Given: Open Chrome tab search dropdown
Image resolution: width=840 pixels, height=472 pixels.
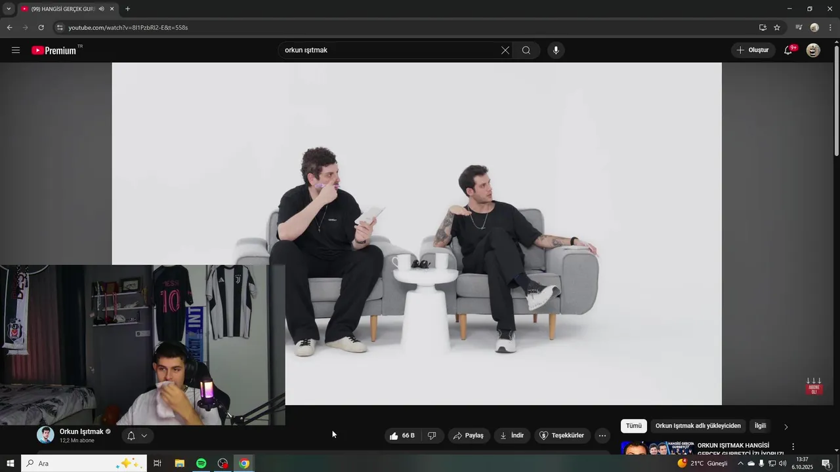Looking at the screenshot, I should [x=9, y=9].
